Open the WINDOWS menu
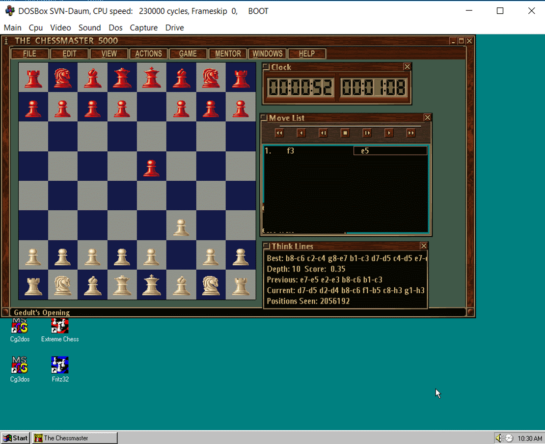The image size is (545, 444). click(x=267, y=54)
